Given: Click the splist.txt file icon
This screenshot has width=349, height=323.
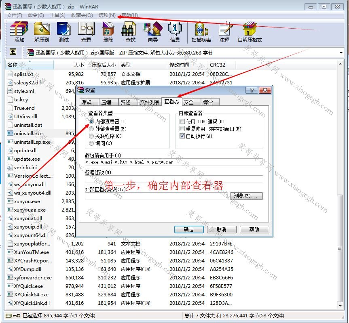Looking at the screenshot, I should [x=10, y=74].
